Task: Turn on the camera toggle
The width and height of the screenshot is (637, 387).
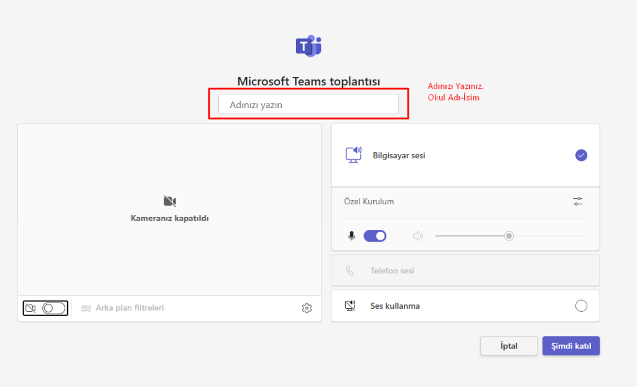Action: click(x=53, y=308)
